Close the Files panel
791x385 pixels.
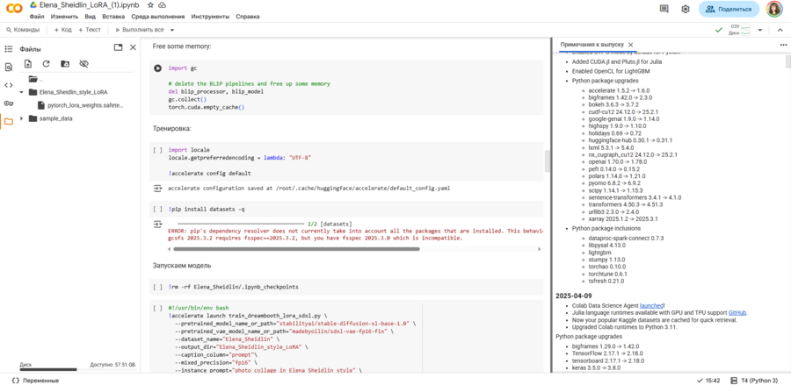coord(134,47)
